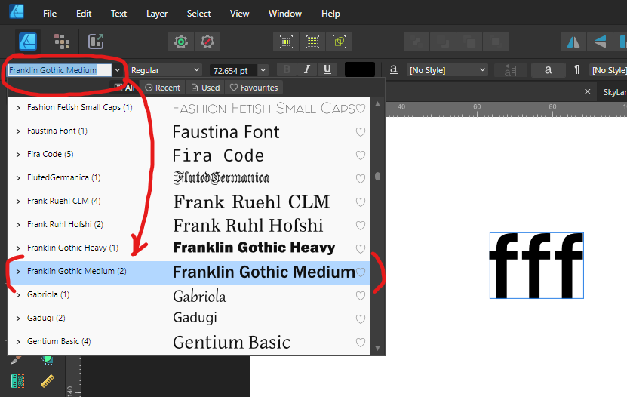Switch to the Pixel persona icon
The width and height of the screenshot is (627, 397).
point(62,42)
